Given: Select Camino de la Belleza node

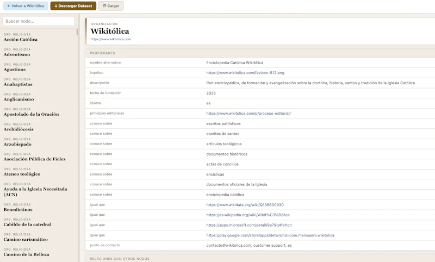Looking at the screenshot, I should [26, 254].
